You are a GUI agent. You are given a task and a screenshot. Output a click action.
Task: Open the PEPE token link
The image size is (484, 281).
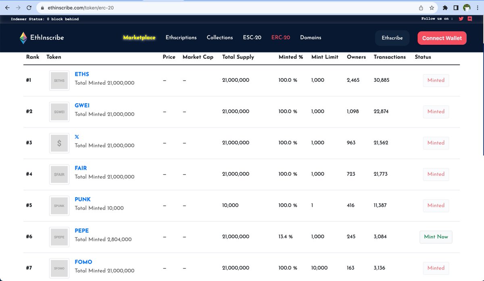pos(82,231)
